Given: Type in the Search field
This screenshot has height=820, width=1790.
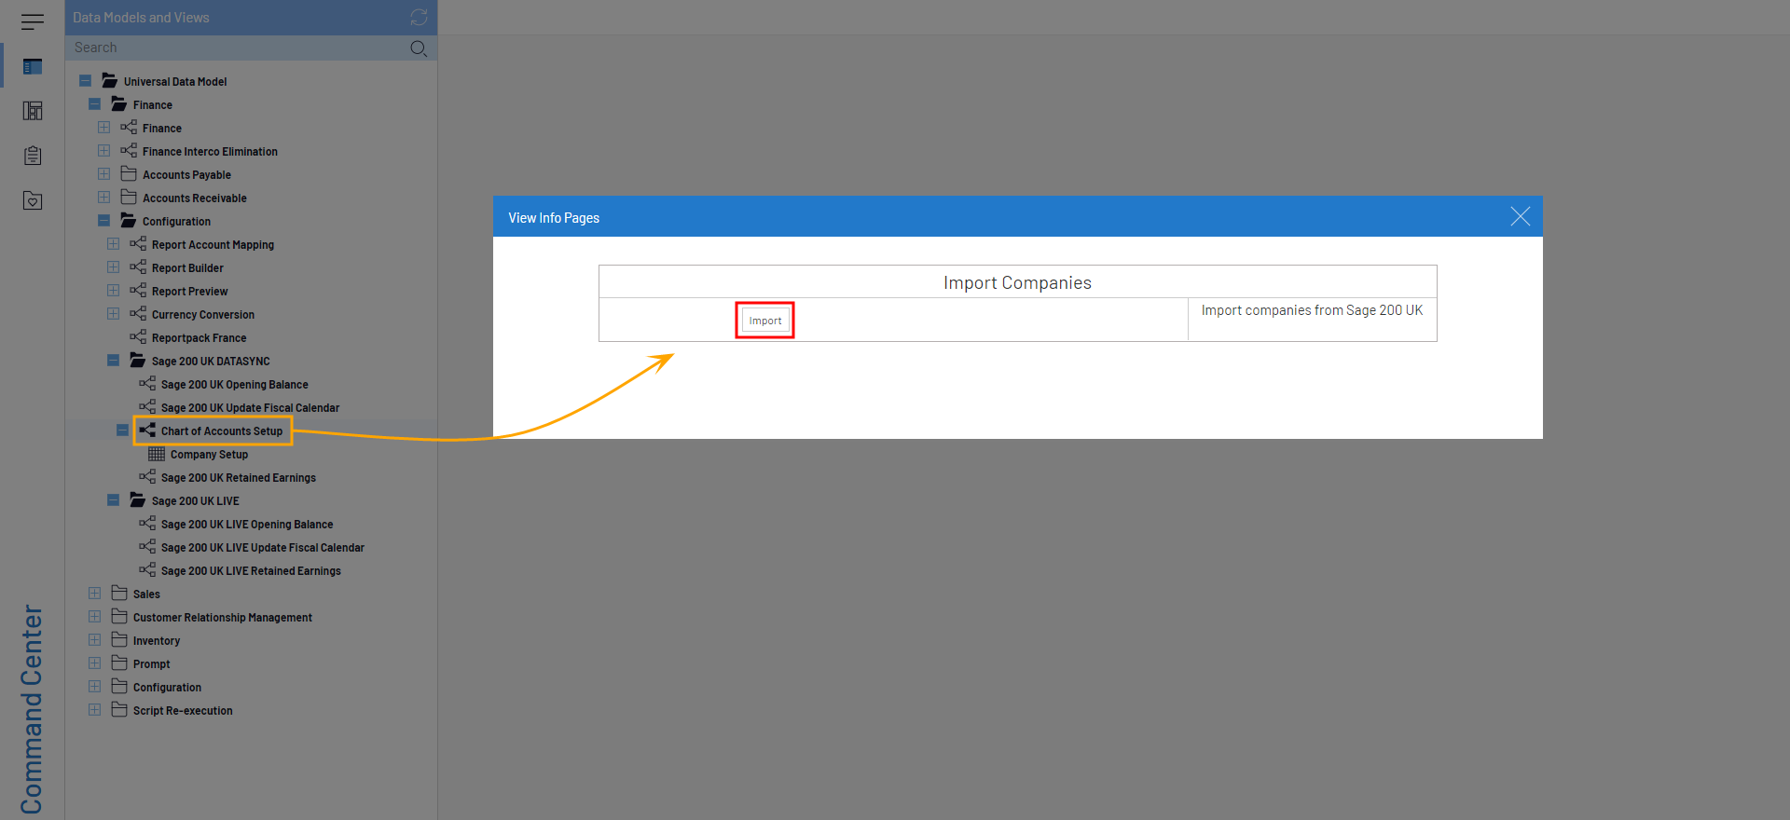Looking at the screenshot, I should pos(233,48).
